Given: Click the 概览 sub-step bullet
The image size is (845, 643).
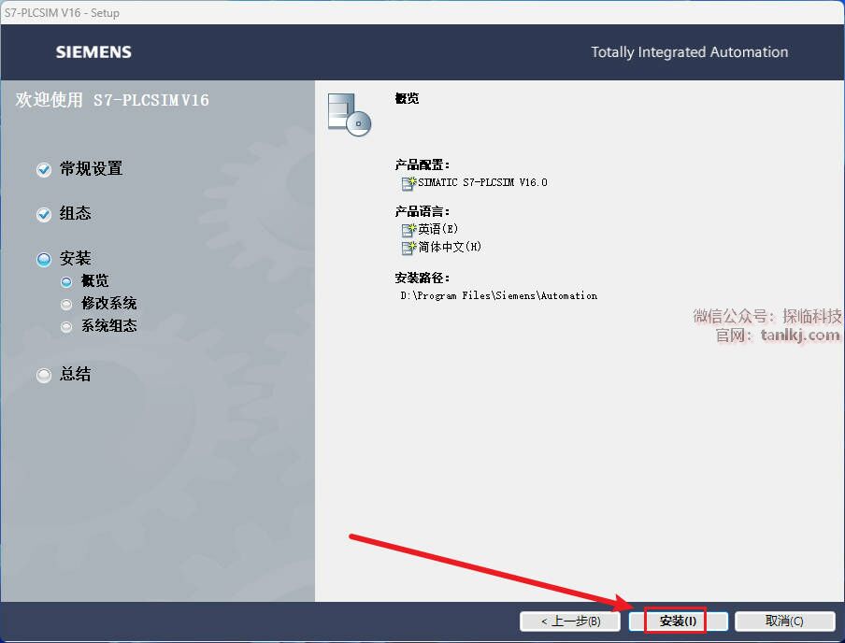Looking at the screenshot, I should tap(66, 282).
